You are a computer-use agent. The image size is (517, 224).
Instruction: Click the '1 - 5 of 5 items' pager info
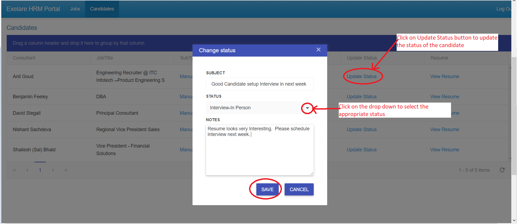474,170
